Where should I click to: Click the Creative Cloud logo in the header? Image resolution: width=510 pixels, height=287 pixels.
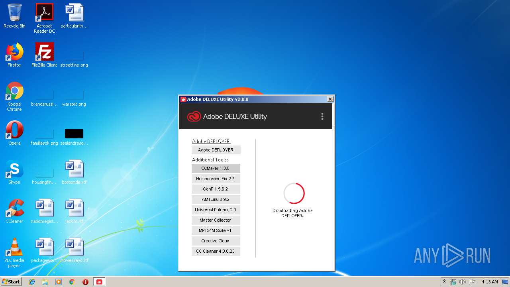[194, 116]
